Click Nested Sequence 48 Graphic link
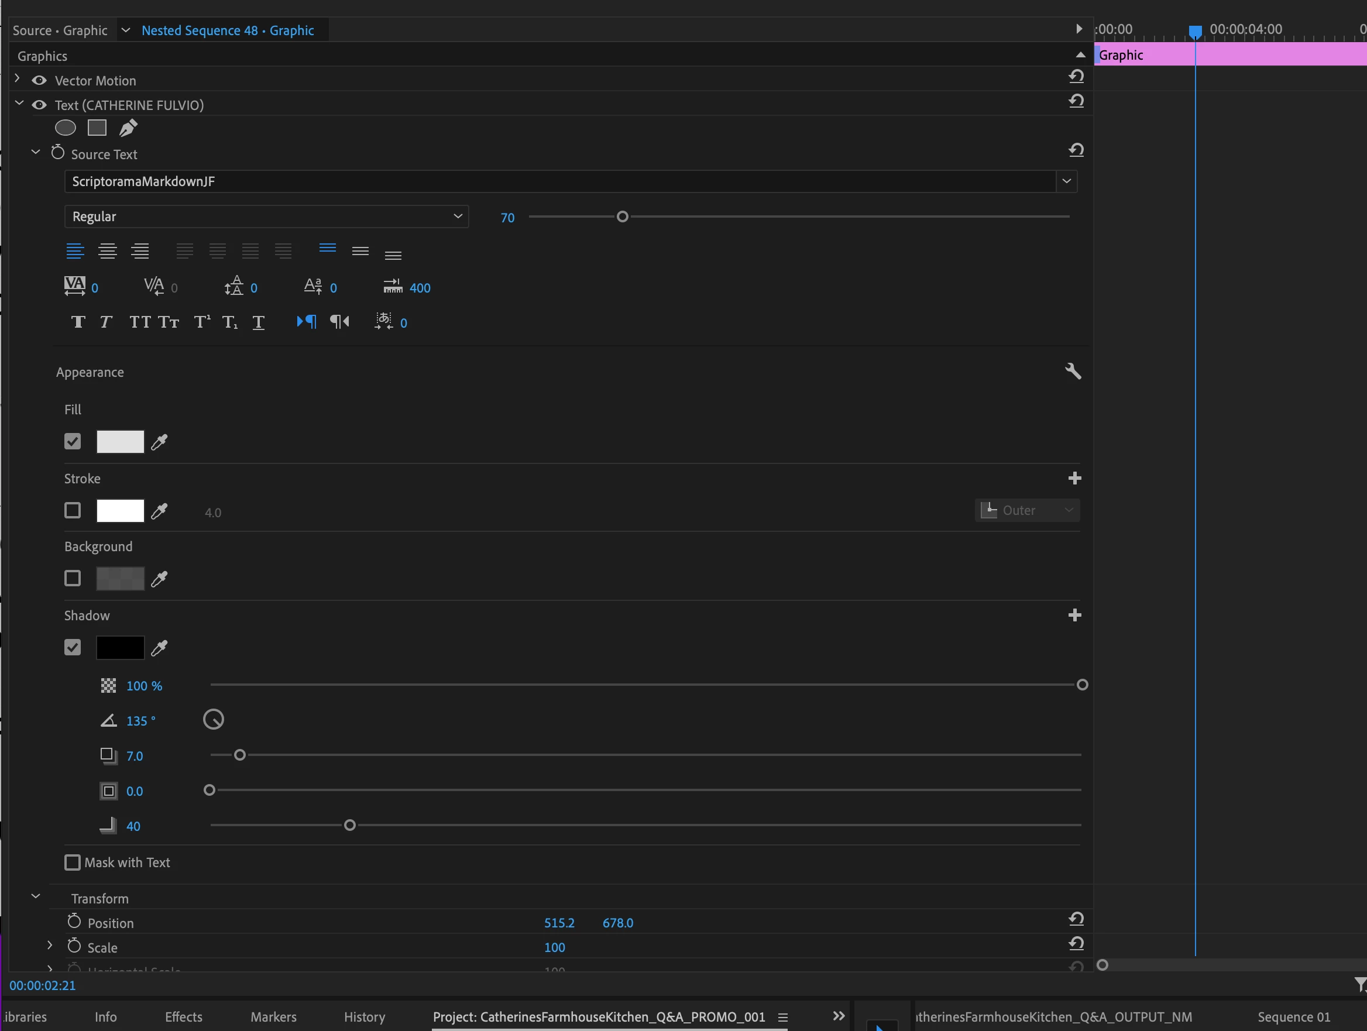 228,30
